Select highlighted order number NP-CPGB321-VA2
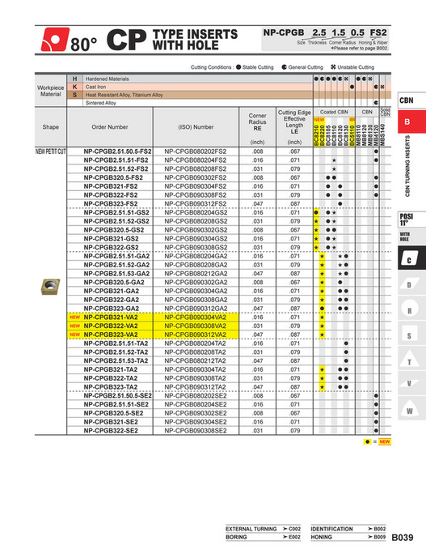Viewport: 426px width, 554px height. click(111, 317)
